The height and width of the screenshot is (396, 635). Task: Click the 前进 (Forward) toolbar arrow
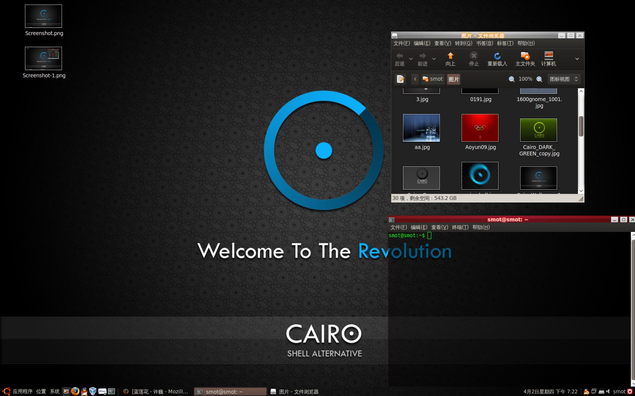click(x=423, y=59)
